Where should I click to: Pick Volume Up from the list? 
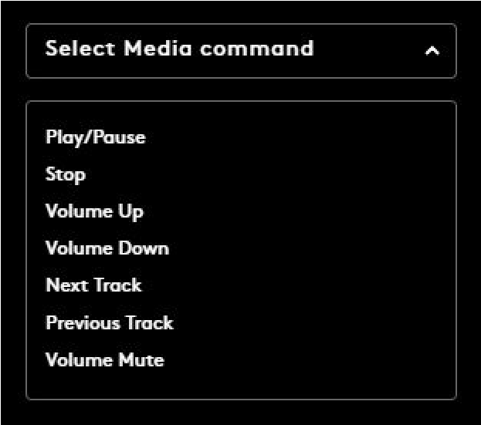94,211
